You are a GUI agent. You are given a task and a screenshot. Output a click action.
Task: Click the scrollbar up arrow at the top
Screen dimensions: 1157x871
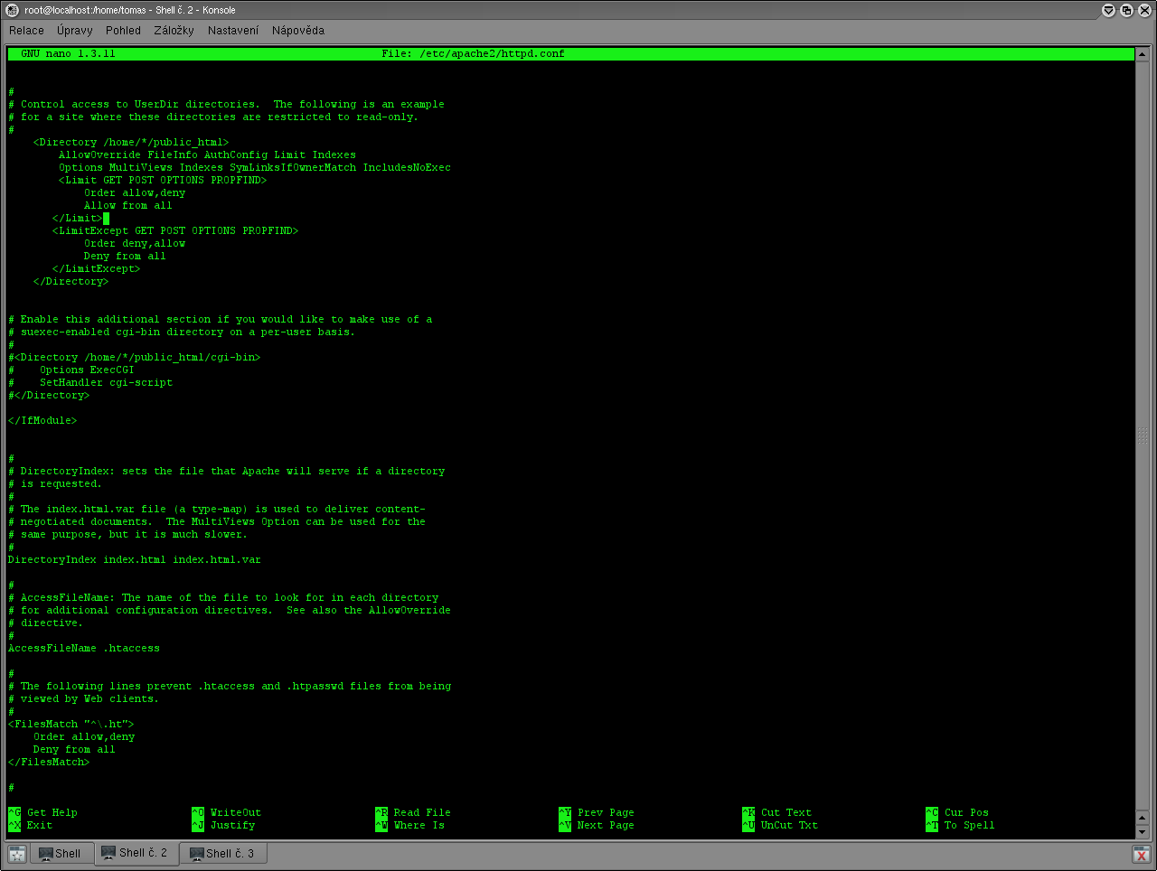(1143, 54)
